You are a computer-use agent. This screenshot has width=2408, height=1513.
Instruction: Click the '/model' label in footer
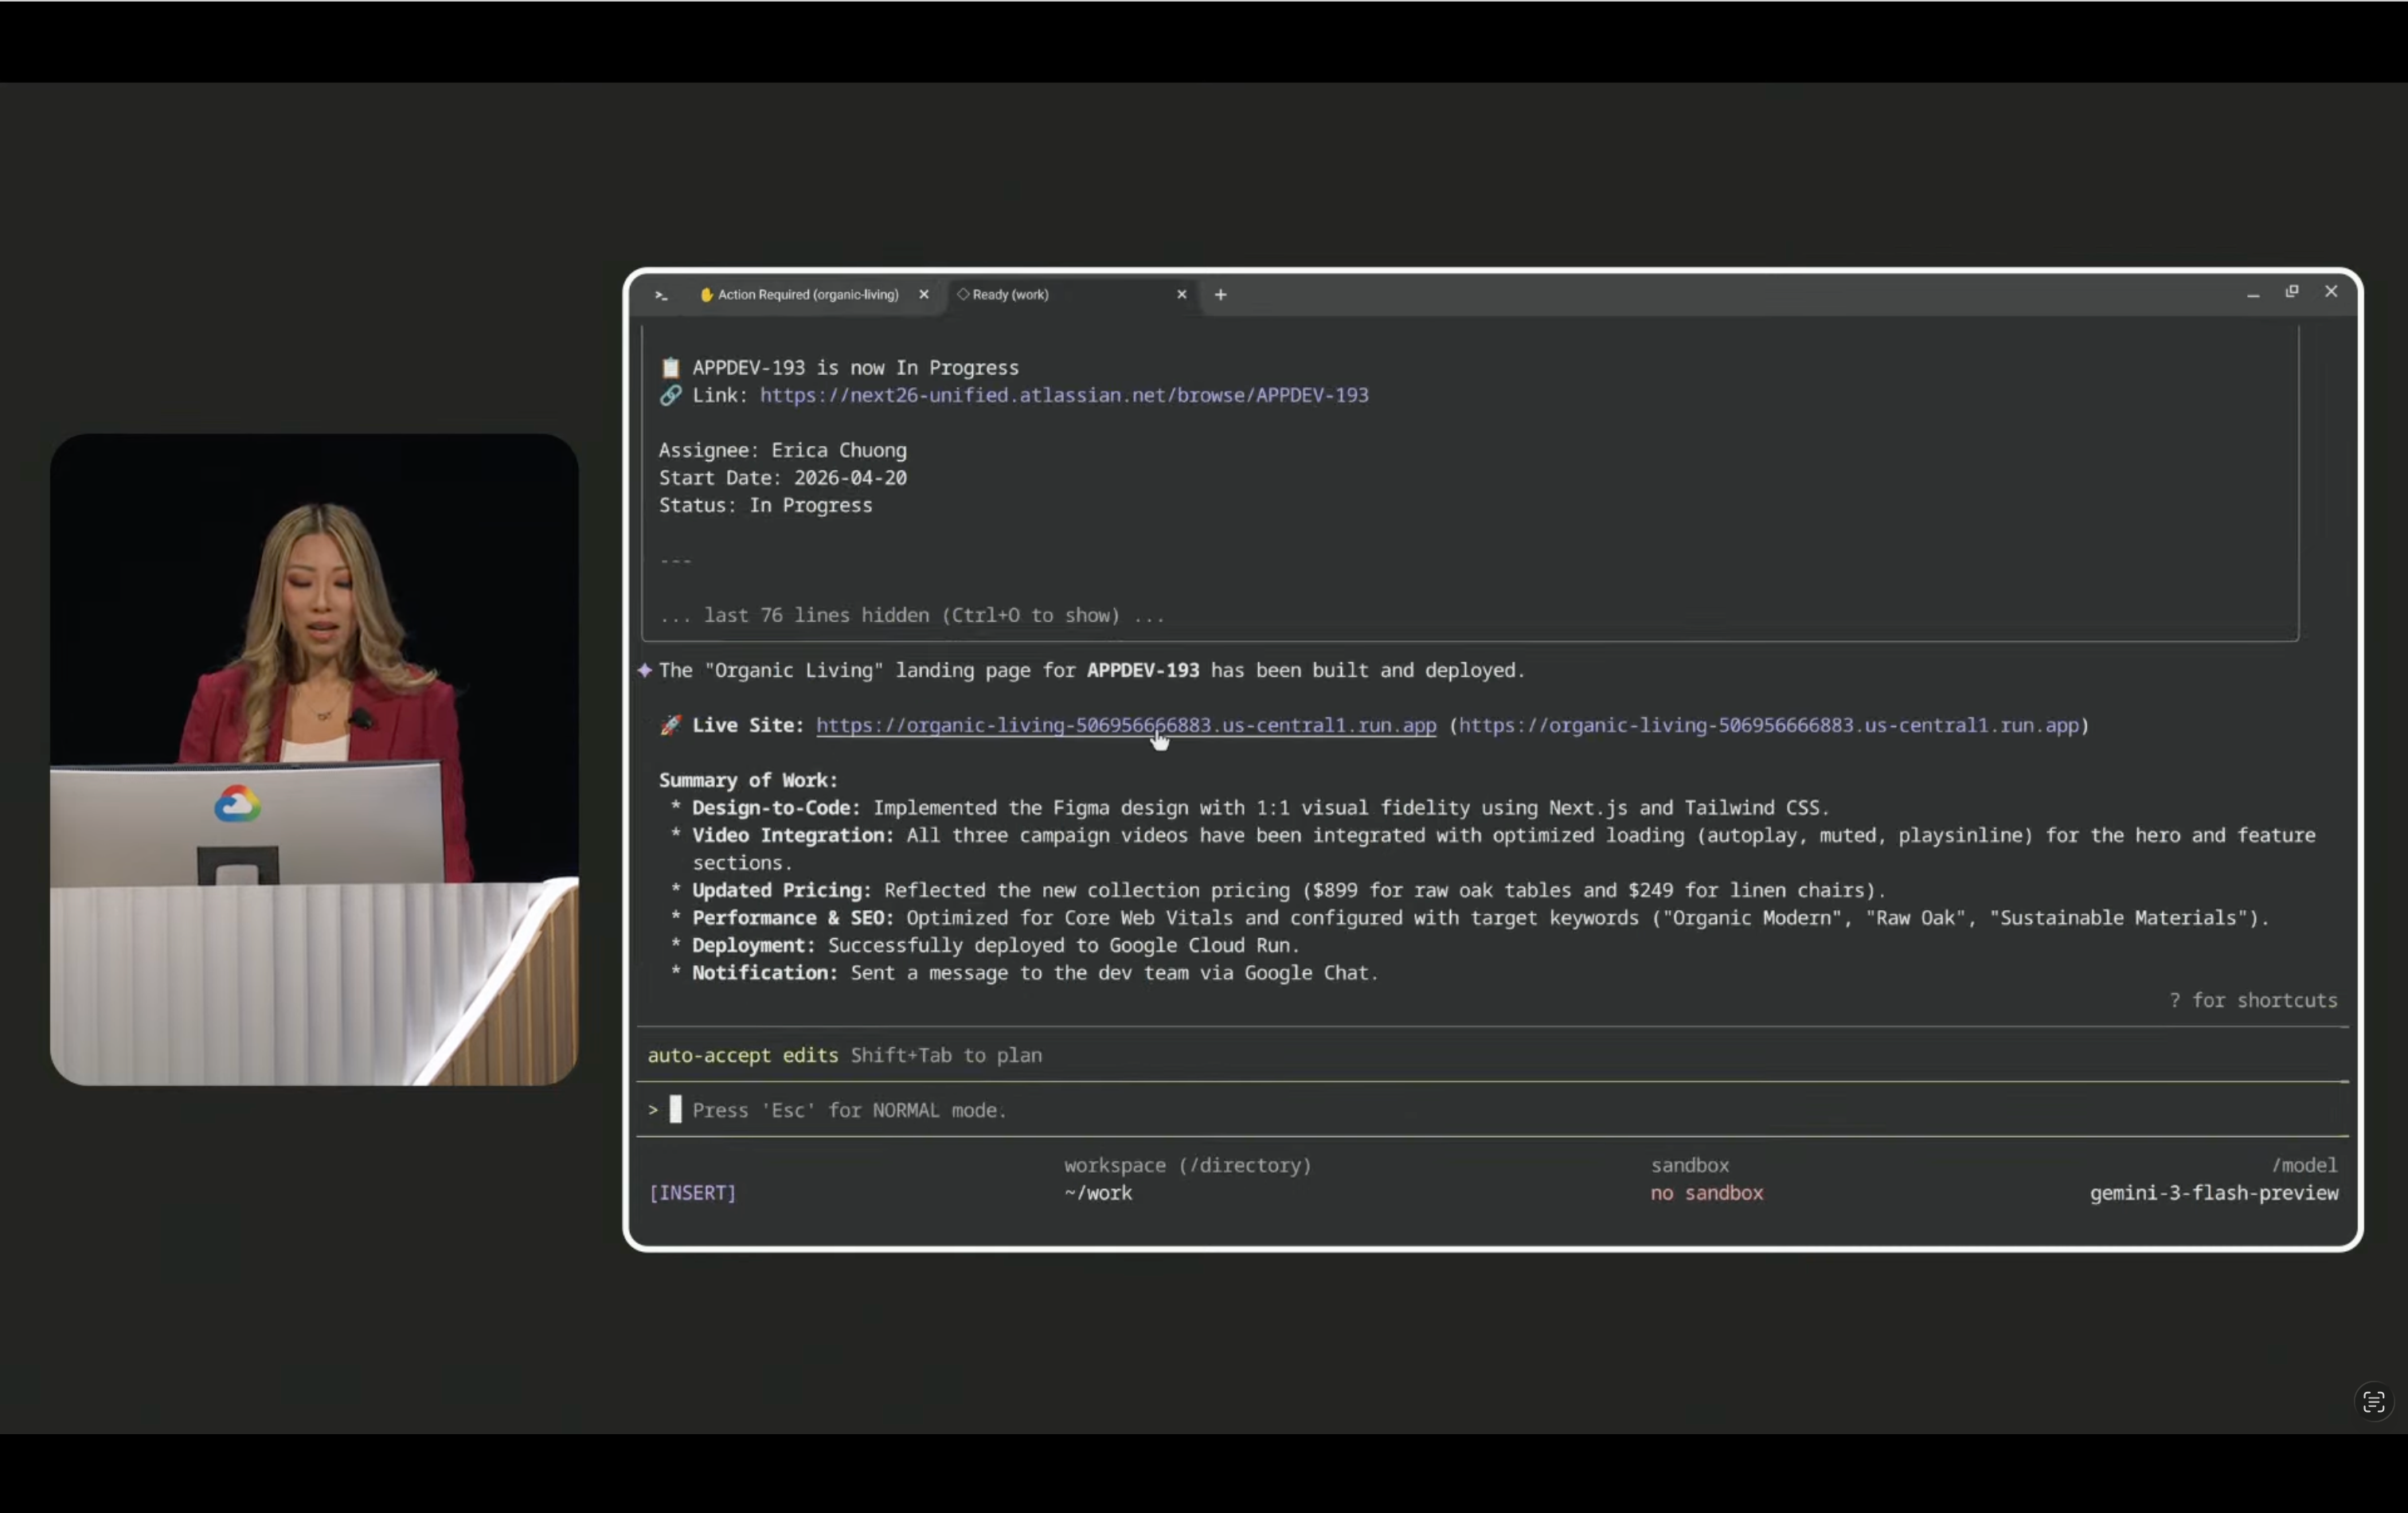pos(2304,1166)
